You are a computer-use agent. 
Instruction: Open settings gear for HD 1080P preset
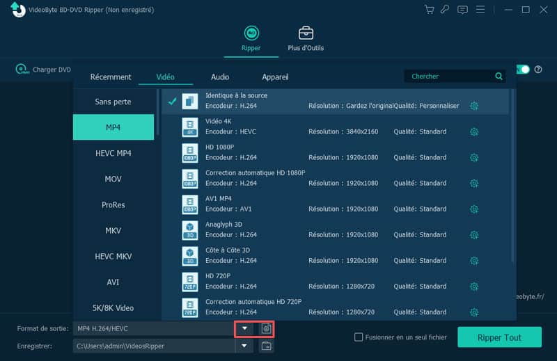coord(474,157)
